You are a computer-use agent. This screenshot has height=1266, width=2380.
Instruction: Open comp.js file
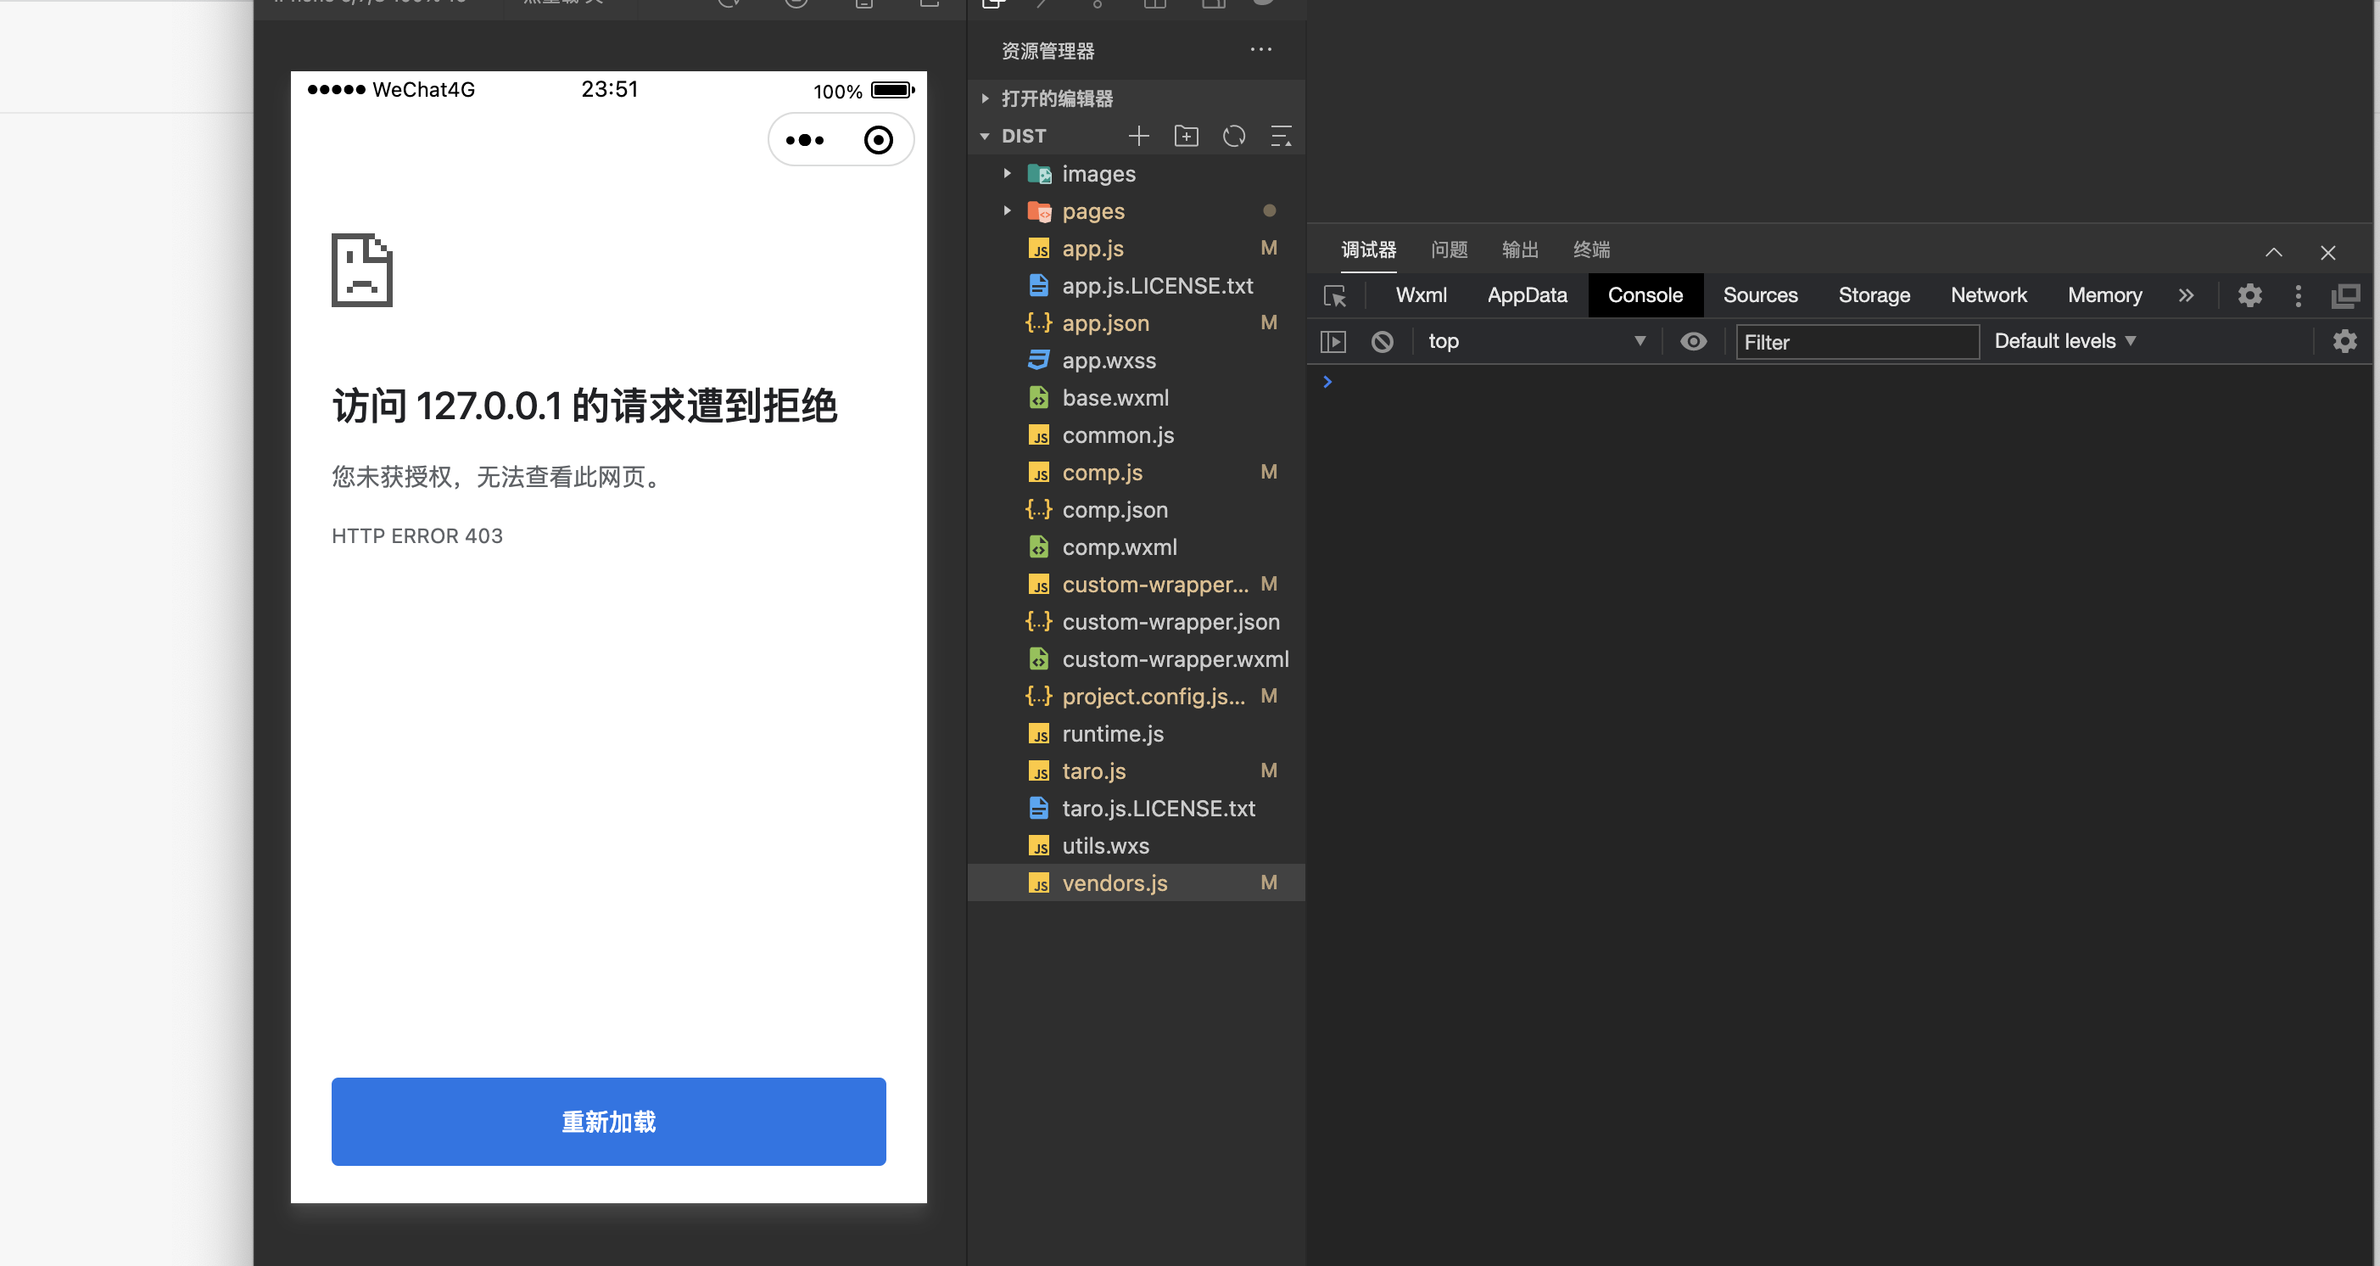tap(1136, 473)
